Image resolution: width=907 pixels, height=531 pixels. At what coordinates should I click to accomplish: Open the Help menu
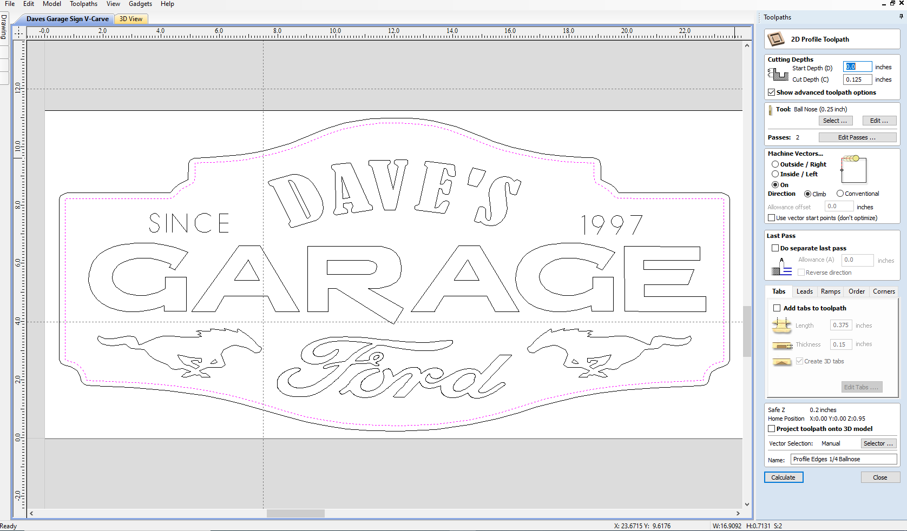(x=167, y=4)
